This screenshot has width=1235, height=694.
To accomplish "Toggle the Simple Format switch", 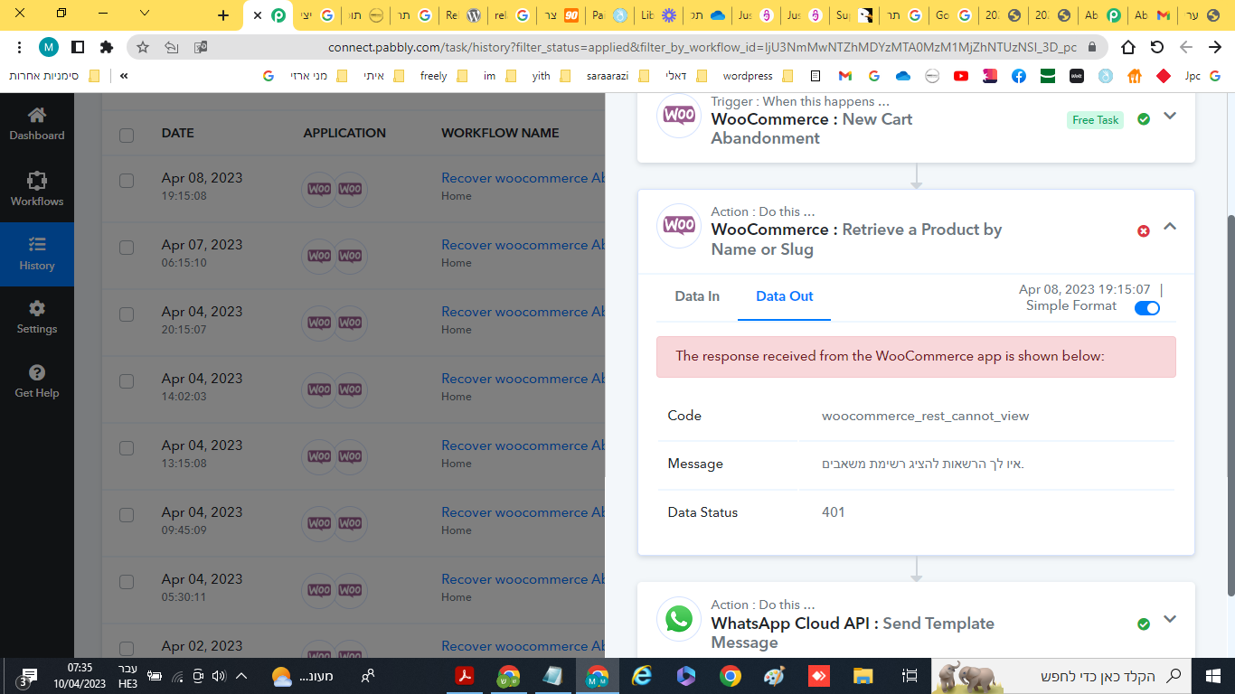I will point(1146,308).
